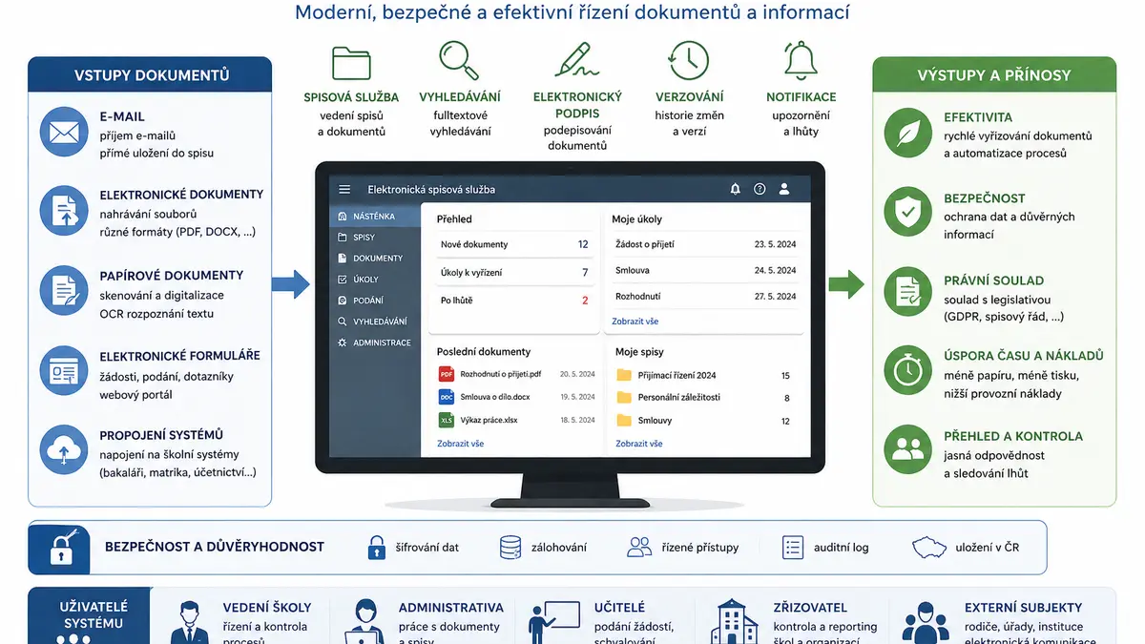The image size is (1145, 644).
Task: Click the Efektivita leaf icon
Action: tap(908, 133)
